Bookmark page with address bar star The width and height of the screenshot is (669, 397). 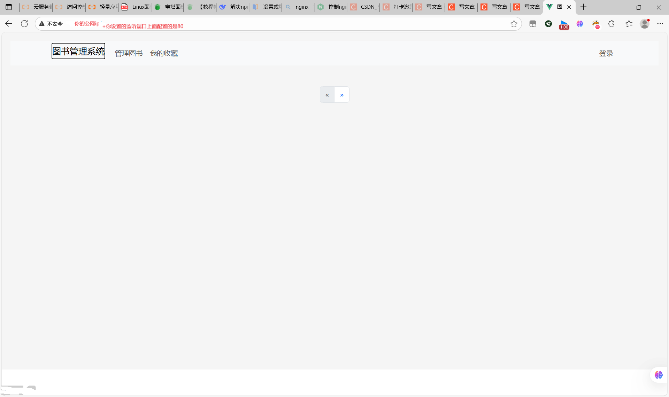[x=514, y=24]
